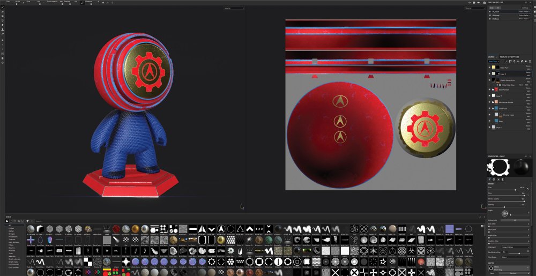Click the Solo button in Texture Set List
536x276 pixels.
point(492,8)
